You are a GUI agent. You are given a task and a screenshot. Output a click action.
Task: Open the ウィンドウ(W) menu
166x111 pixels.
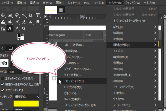(x=133, y=3)
